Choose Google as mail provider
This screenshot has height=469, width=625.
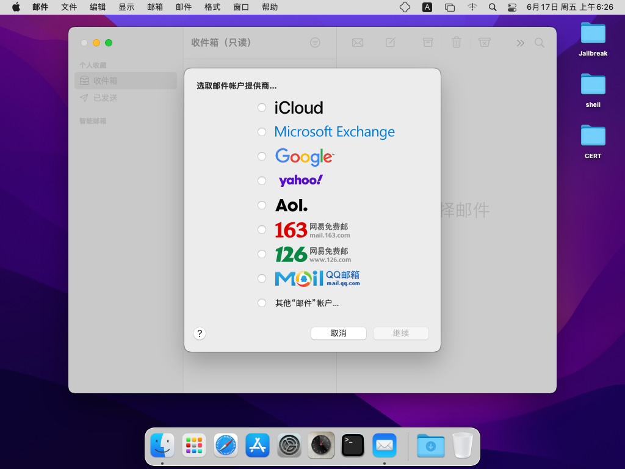(x=261, y=156)
